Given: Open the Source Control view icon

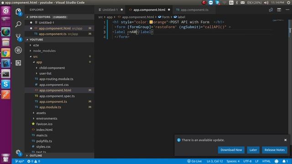Looking at the screenshot, I should [x=18, y=37].
